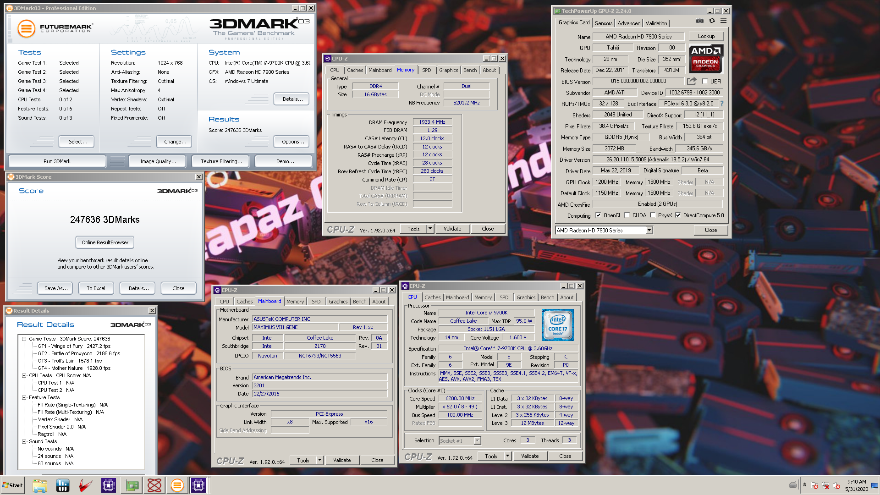
Task: Switch to first CPU-Z taskbar icon
Action: pos(109,485)
